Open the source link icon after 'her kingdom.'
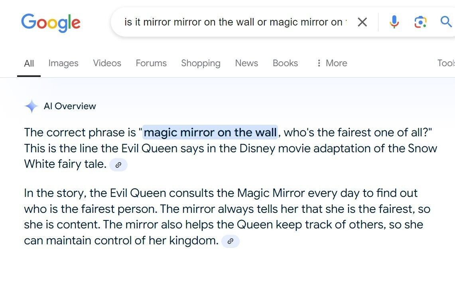 point(230,241)
